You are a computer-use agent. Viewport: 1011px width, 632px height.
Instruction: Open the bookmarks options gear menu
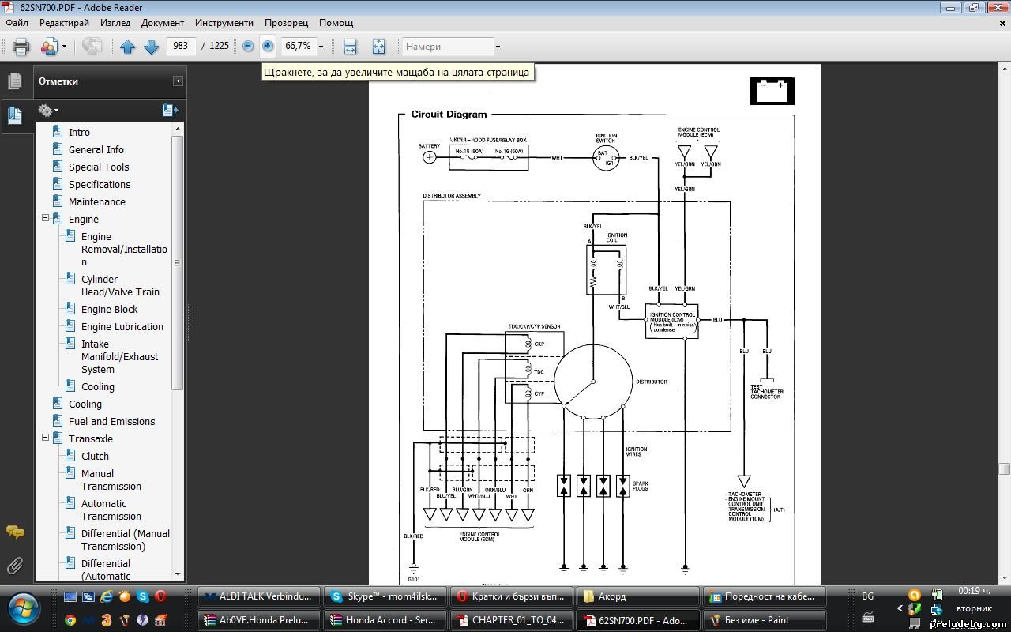[x=47, y=111]
